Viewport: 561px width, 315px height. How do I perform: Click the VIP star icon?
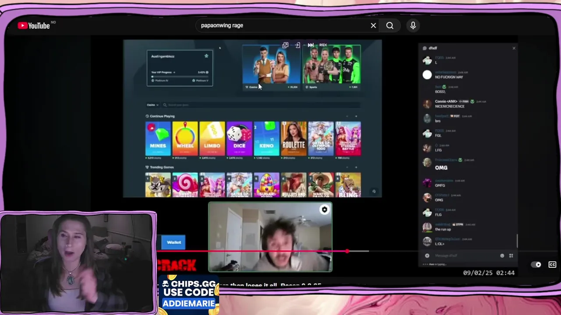point(206,56)
